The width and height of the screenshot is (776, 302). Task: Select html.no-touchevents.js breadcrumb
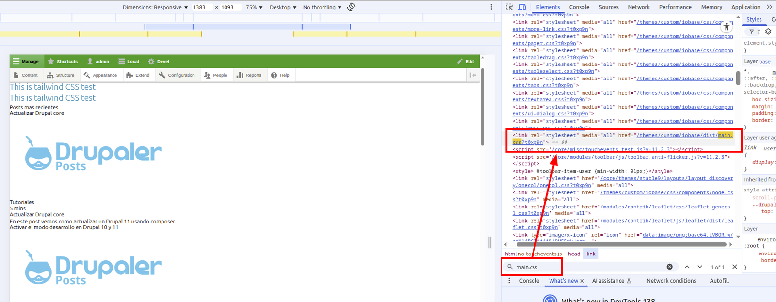click(533, 254)
